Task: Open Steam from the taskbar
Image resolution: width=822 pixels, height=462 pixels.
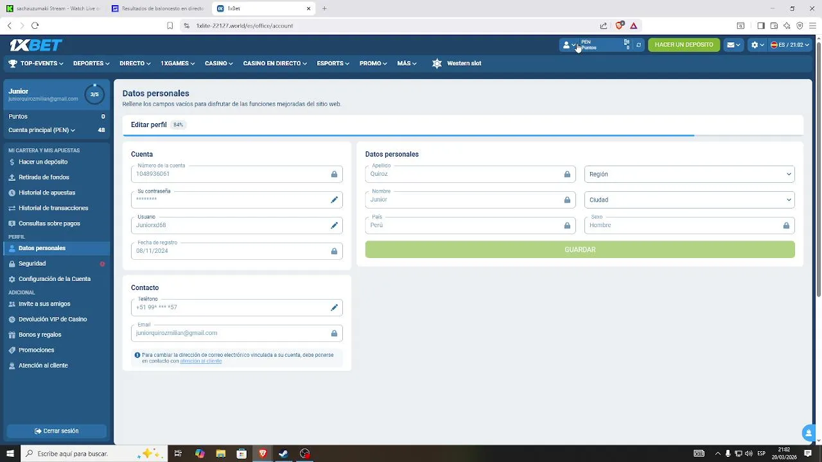Action: tap(283, 454)
